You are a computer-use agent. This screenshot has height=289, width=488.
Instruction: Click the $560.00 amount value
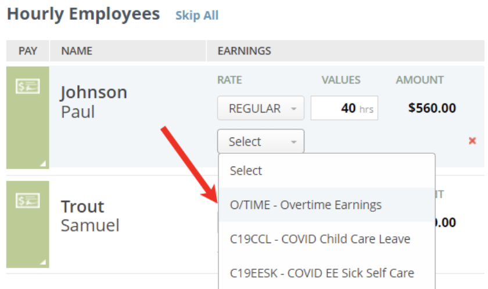click(432, 109)
